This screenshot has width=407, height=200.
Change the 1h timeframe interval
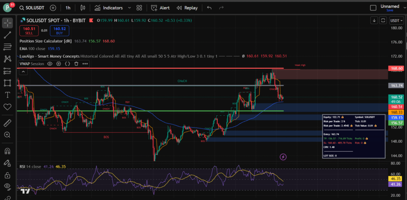(x=68, y=8)
